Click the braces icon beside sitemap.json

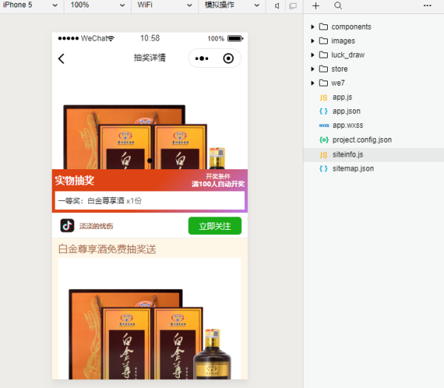pyautogui.click(x=323, y=169)
